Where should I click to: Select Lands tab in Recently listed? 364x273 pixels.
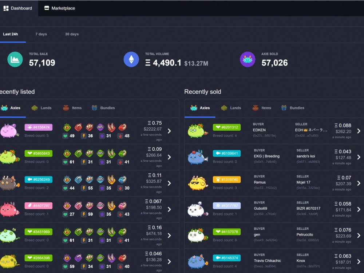tap(41, 108)
